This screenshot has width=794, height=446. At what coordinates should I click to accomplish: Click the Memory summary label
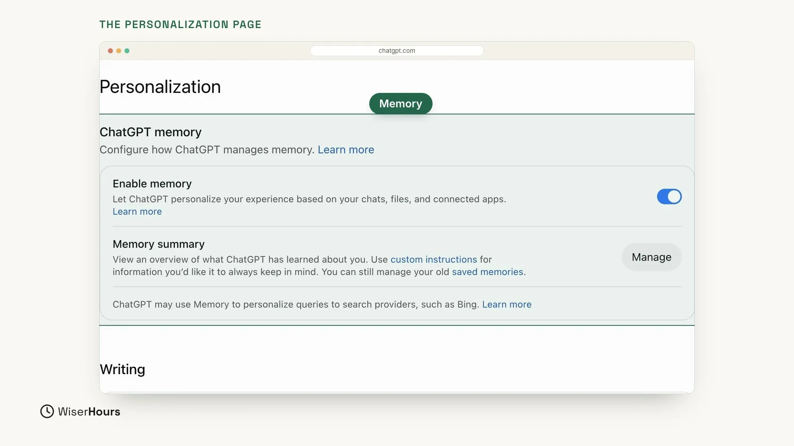point(158,244)
